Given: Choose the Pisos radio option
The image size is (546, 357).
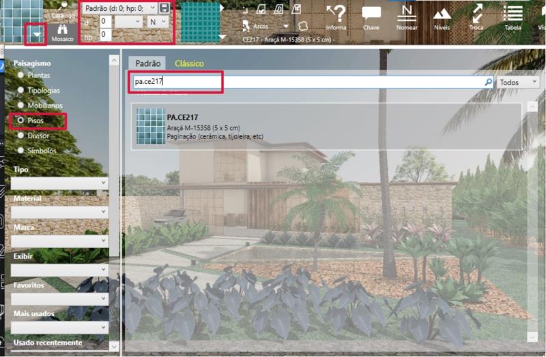Looking at the screenshot, I should tap(21, 120).
